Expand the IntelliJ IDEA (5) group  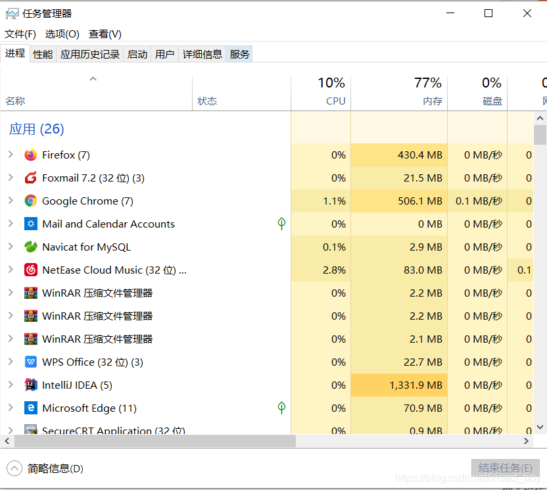click(11, 385)
